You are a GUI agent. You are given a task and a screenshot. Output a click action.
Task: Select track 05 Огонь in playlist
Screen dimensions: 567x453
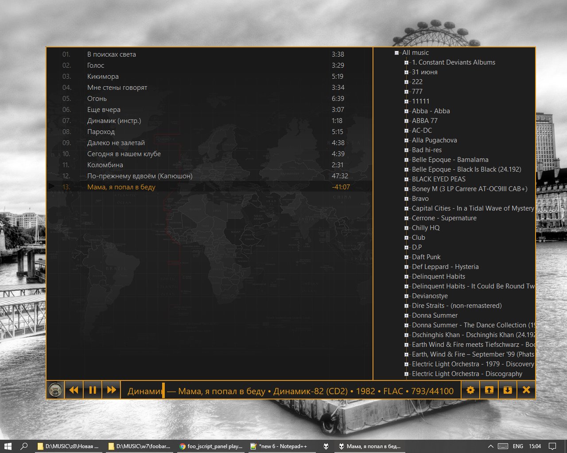click(97, 99)
